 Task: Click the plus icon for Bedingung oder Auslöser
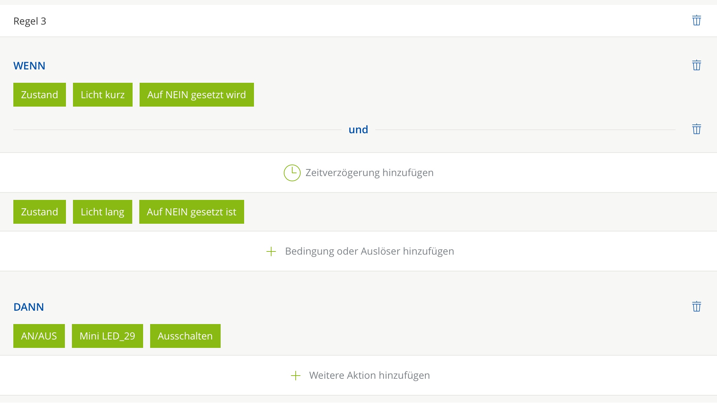point(271,251)
